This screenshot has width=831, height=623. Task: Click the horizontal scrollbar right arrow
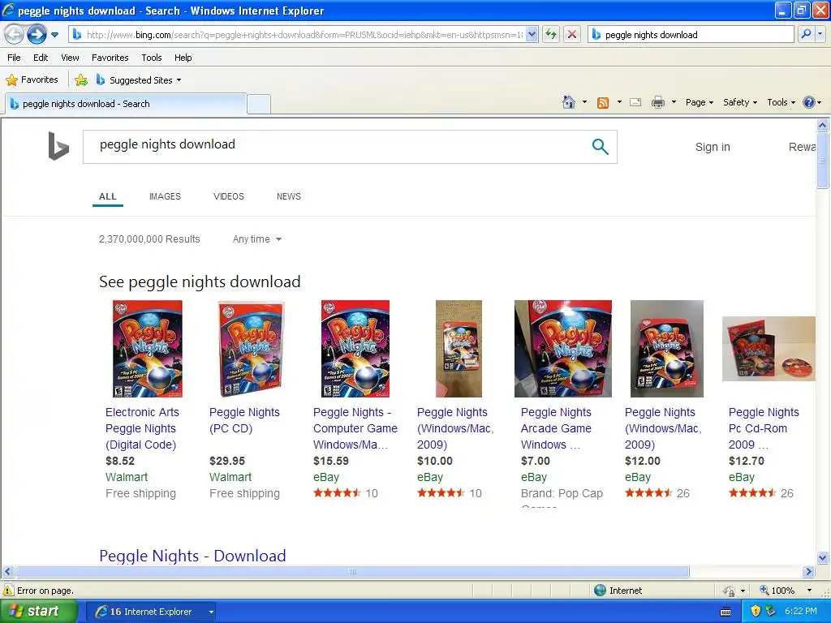(808, 572)
